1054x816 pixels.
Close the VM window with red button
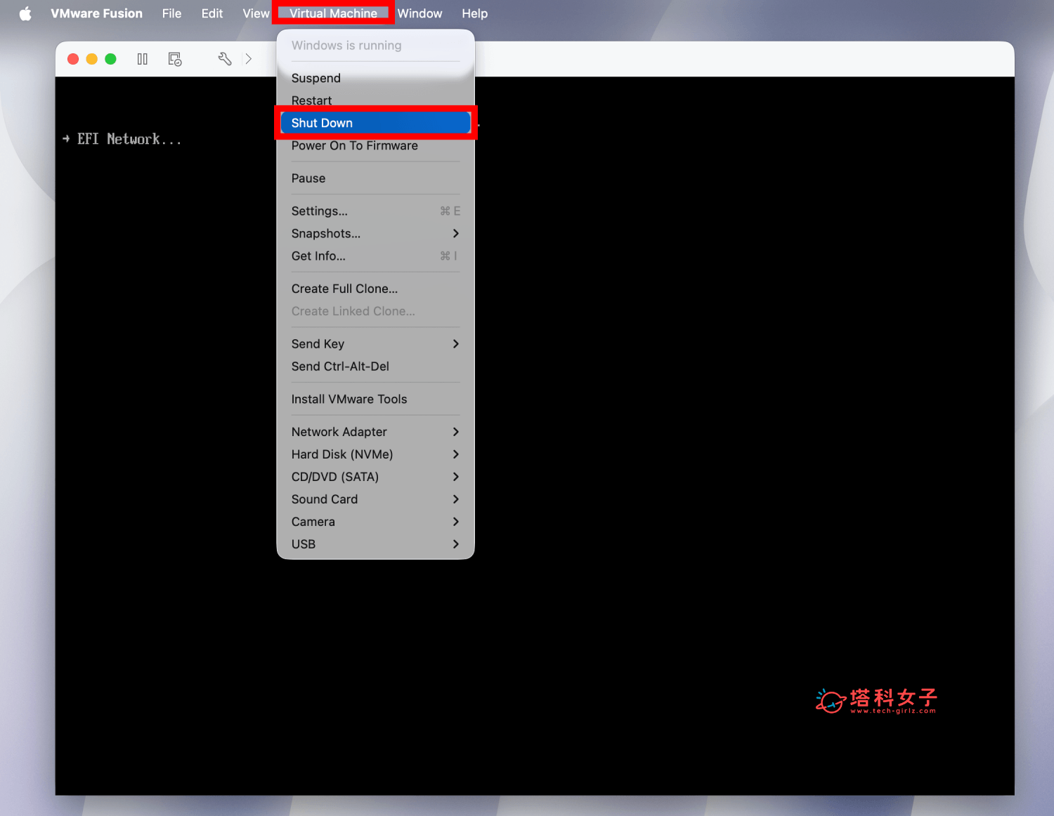click(73, 59)
